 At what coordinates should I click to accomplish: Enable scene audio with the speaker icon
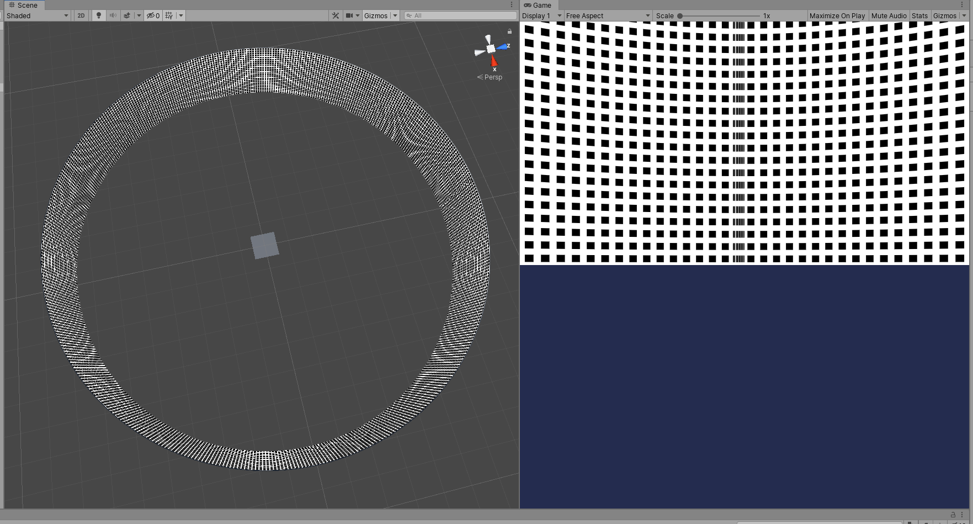tap(113, 15)
